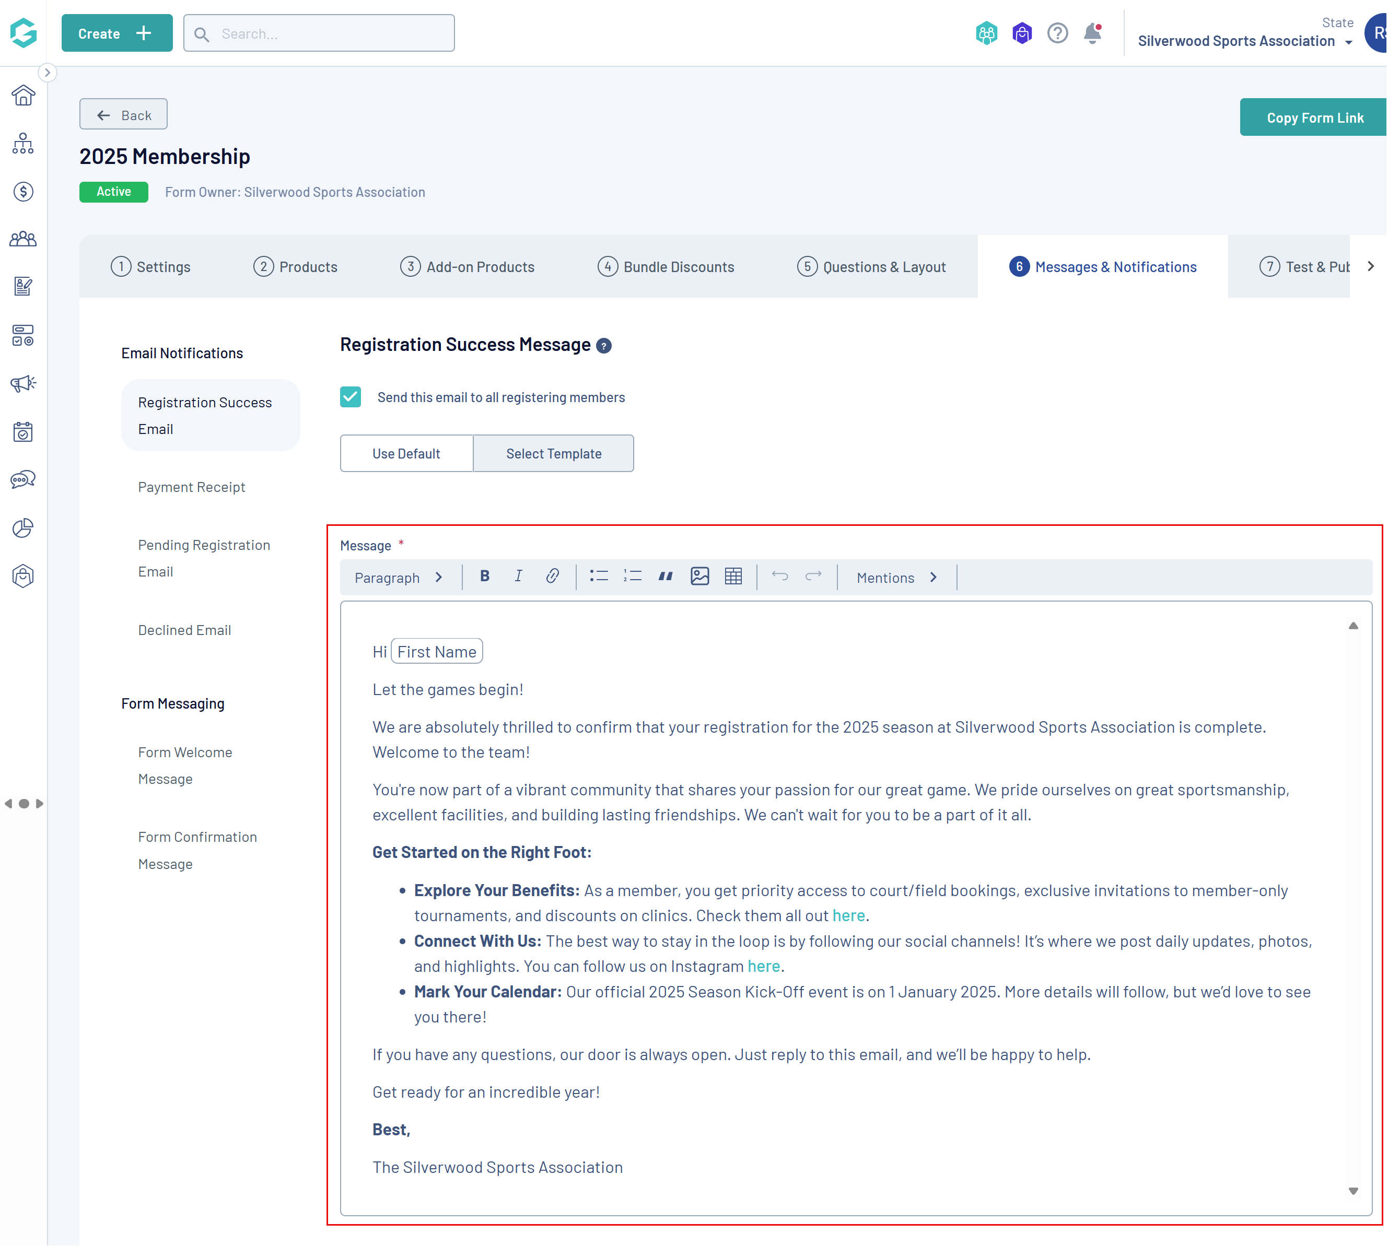Open Silverwood Sports Association organization dropdown
The image size is (1388, 1246).
(1244, 41)
